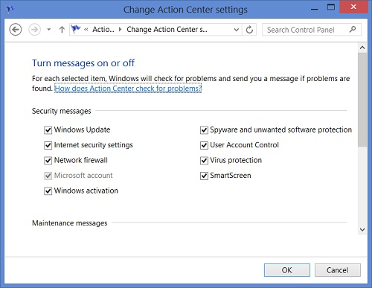Go up one level with Up arrow
The image size is (372, 288).
point(62,30)
